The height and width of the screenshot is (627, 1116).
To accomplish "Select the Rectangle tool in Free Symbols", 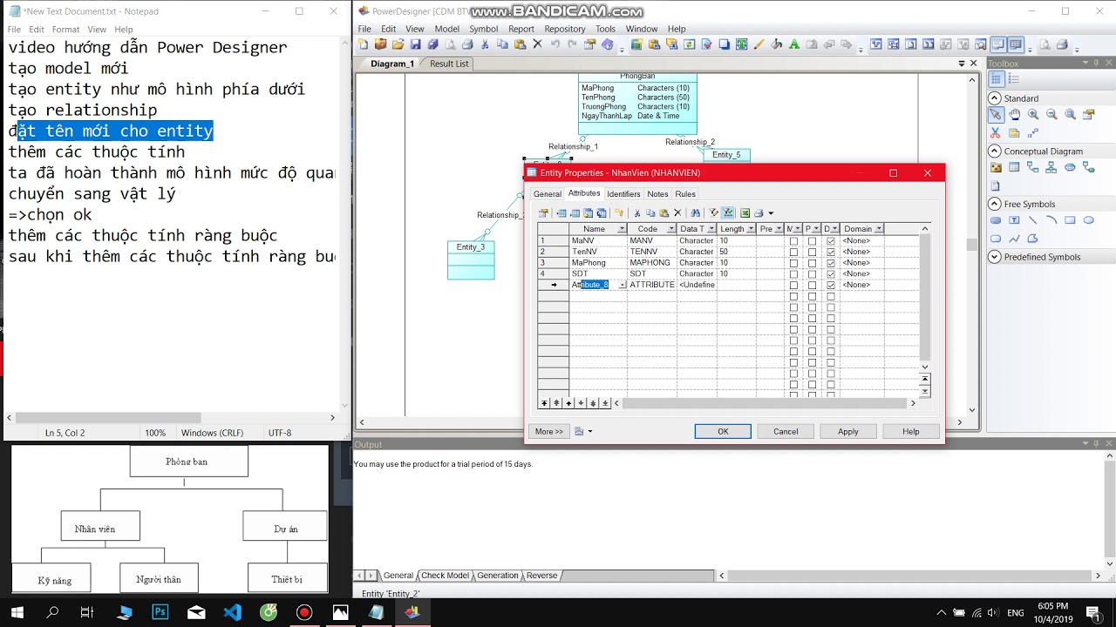I will (1070, 220).
